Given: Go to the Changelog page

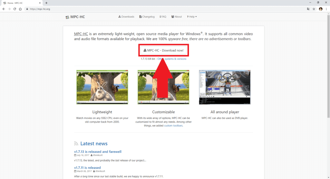Looking at the screenshot, I should click(147, 17).
